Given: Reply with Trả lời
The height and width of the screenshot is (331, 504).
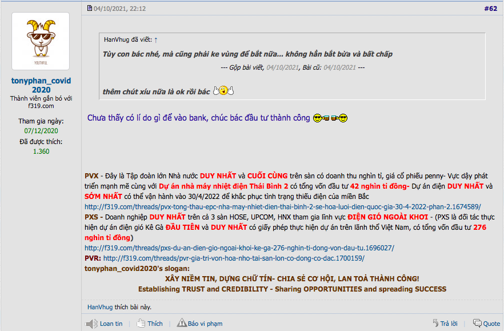Looking at the screenshot, I should click(x=449, y=324).
